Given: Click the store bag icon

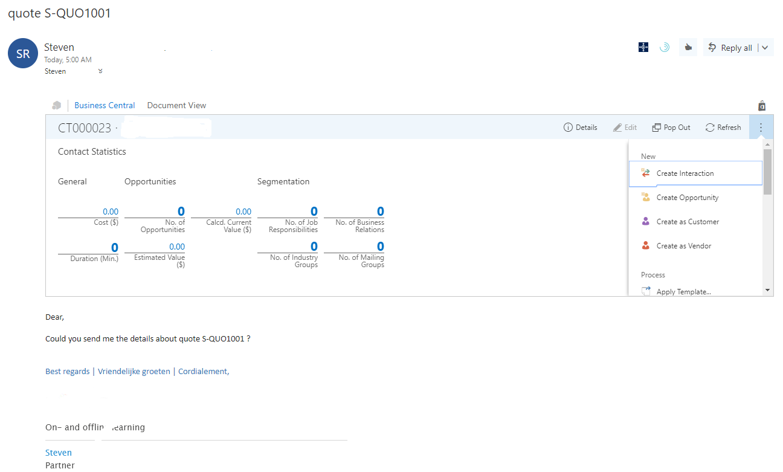Looking at the screenshot, I should coord(762,106).
